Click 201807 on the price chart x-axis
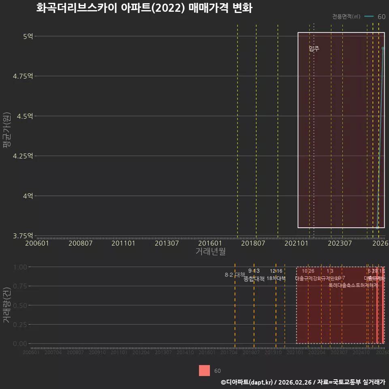 (x=253, y=243)
